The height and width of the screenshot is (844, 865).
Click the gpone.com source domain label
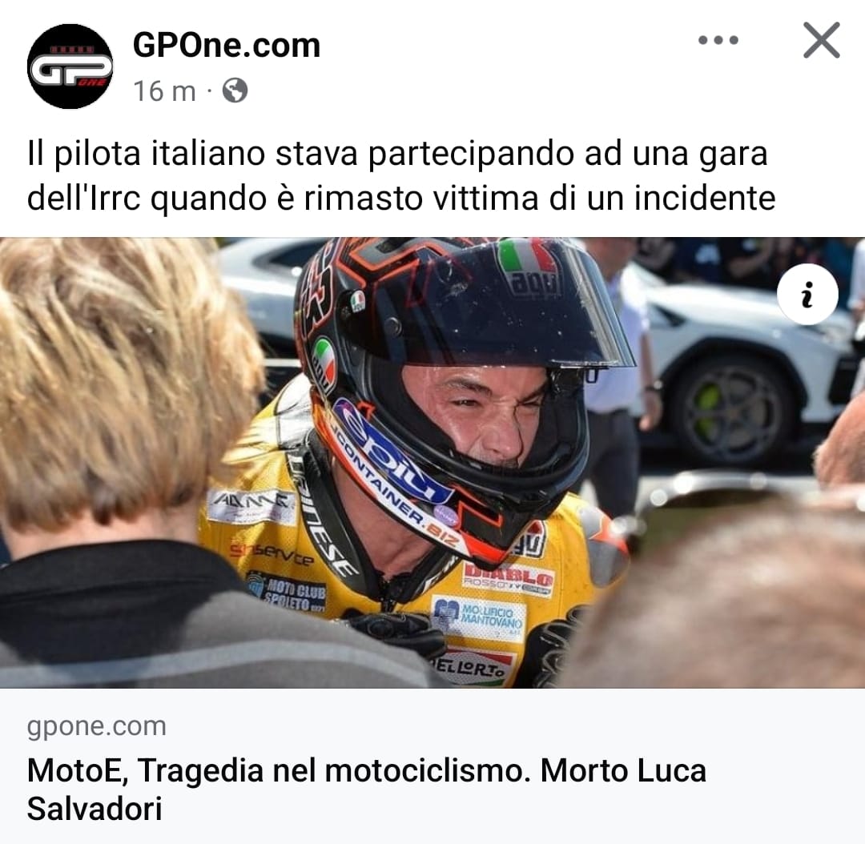click(x=97, y=726)
